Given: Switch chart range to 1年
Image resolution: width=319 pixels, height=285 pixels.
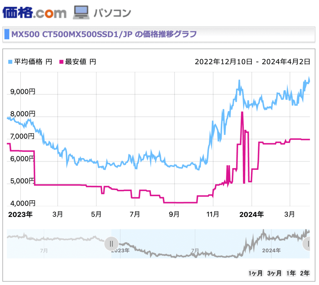Looking at the screenshot, I should 291,273.
